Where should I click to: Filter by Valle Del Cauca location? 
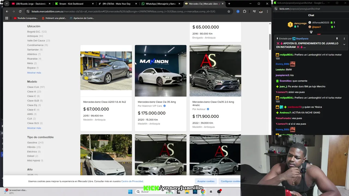[38, 41]
